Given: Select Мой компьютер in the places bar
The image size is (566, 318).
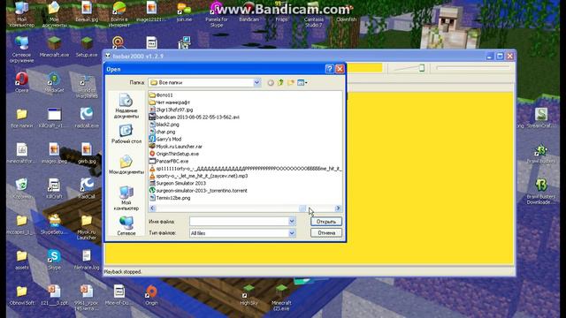Looking at the screenshot, I should (126, 198).
